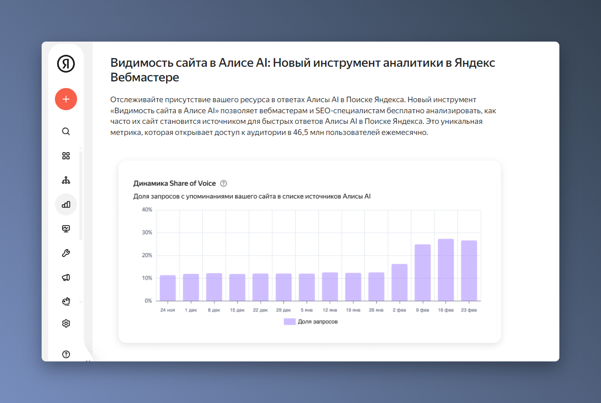Open the settings gear icon
Viewport: 601px width, 403px height.
(66, 323)
